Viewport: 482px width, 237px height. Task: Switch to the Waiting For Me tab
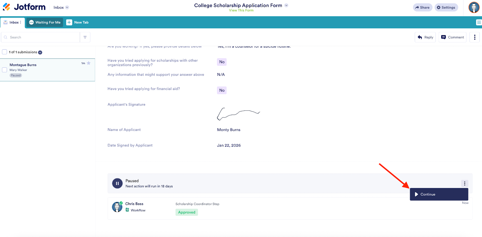(x=45, y=22)
